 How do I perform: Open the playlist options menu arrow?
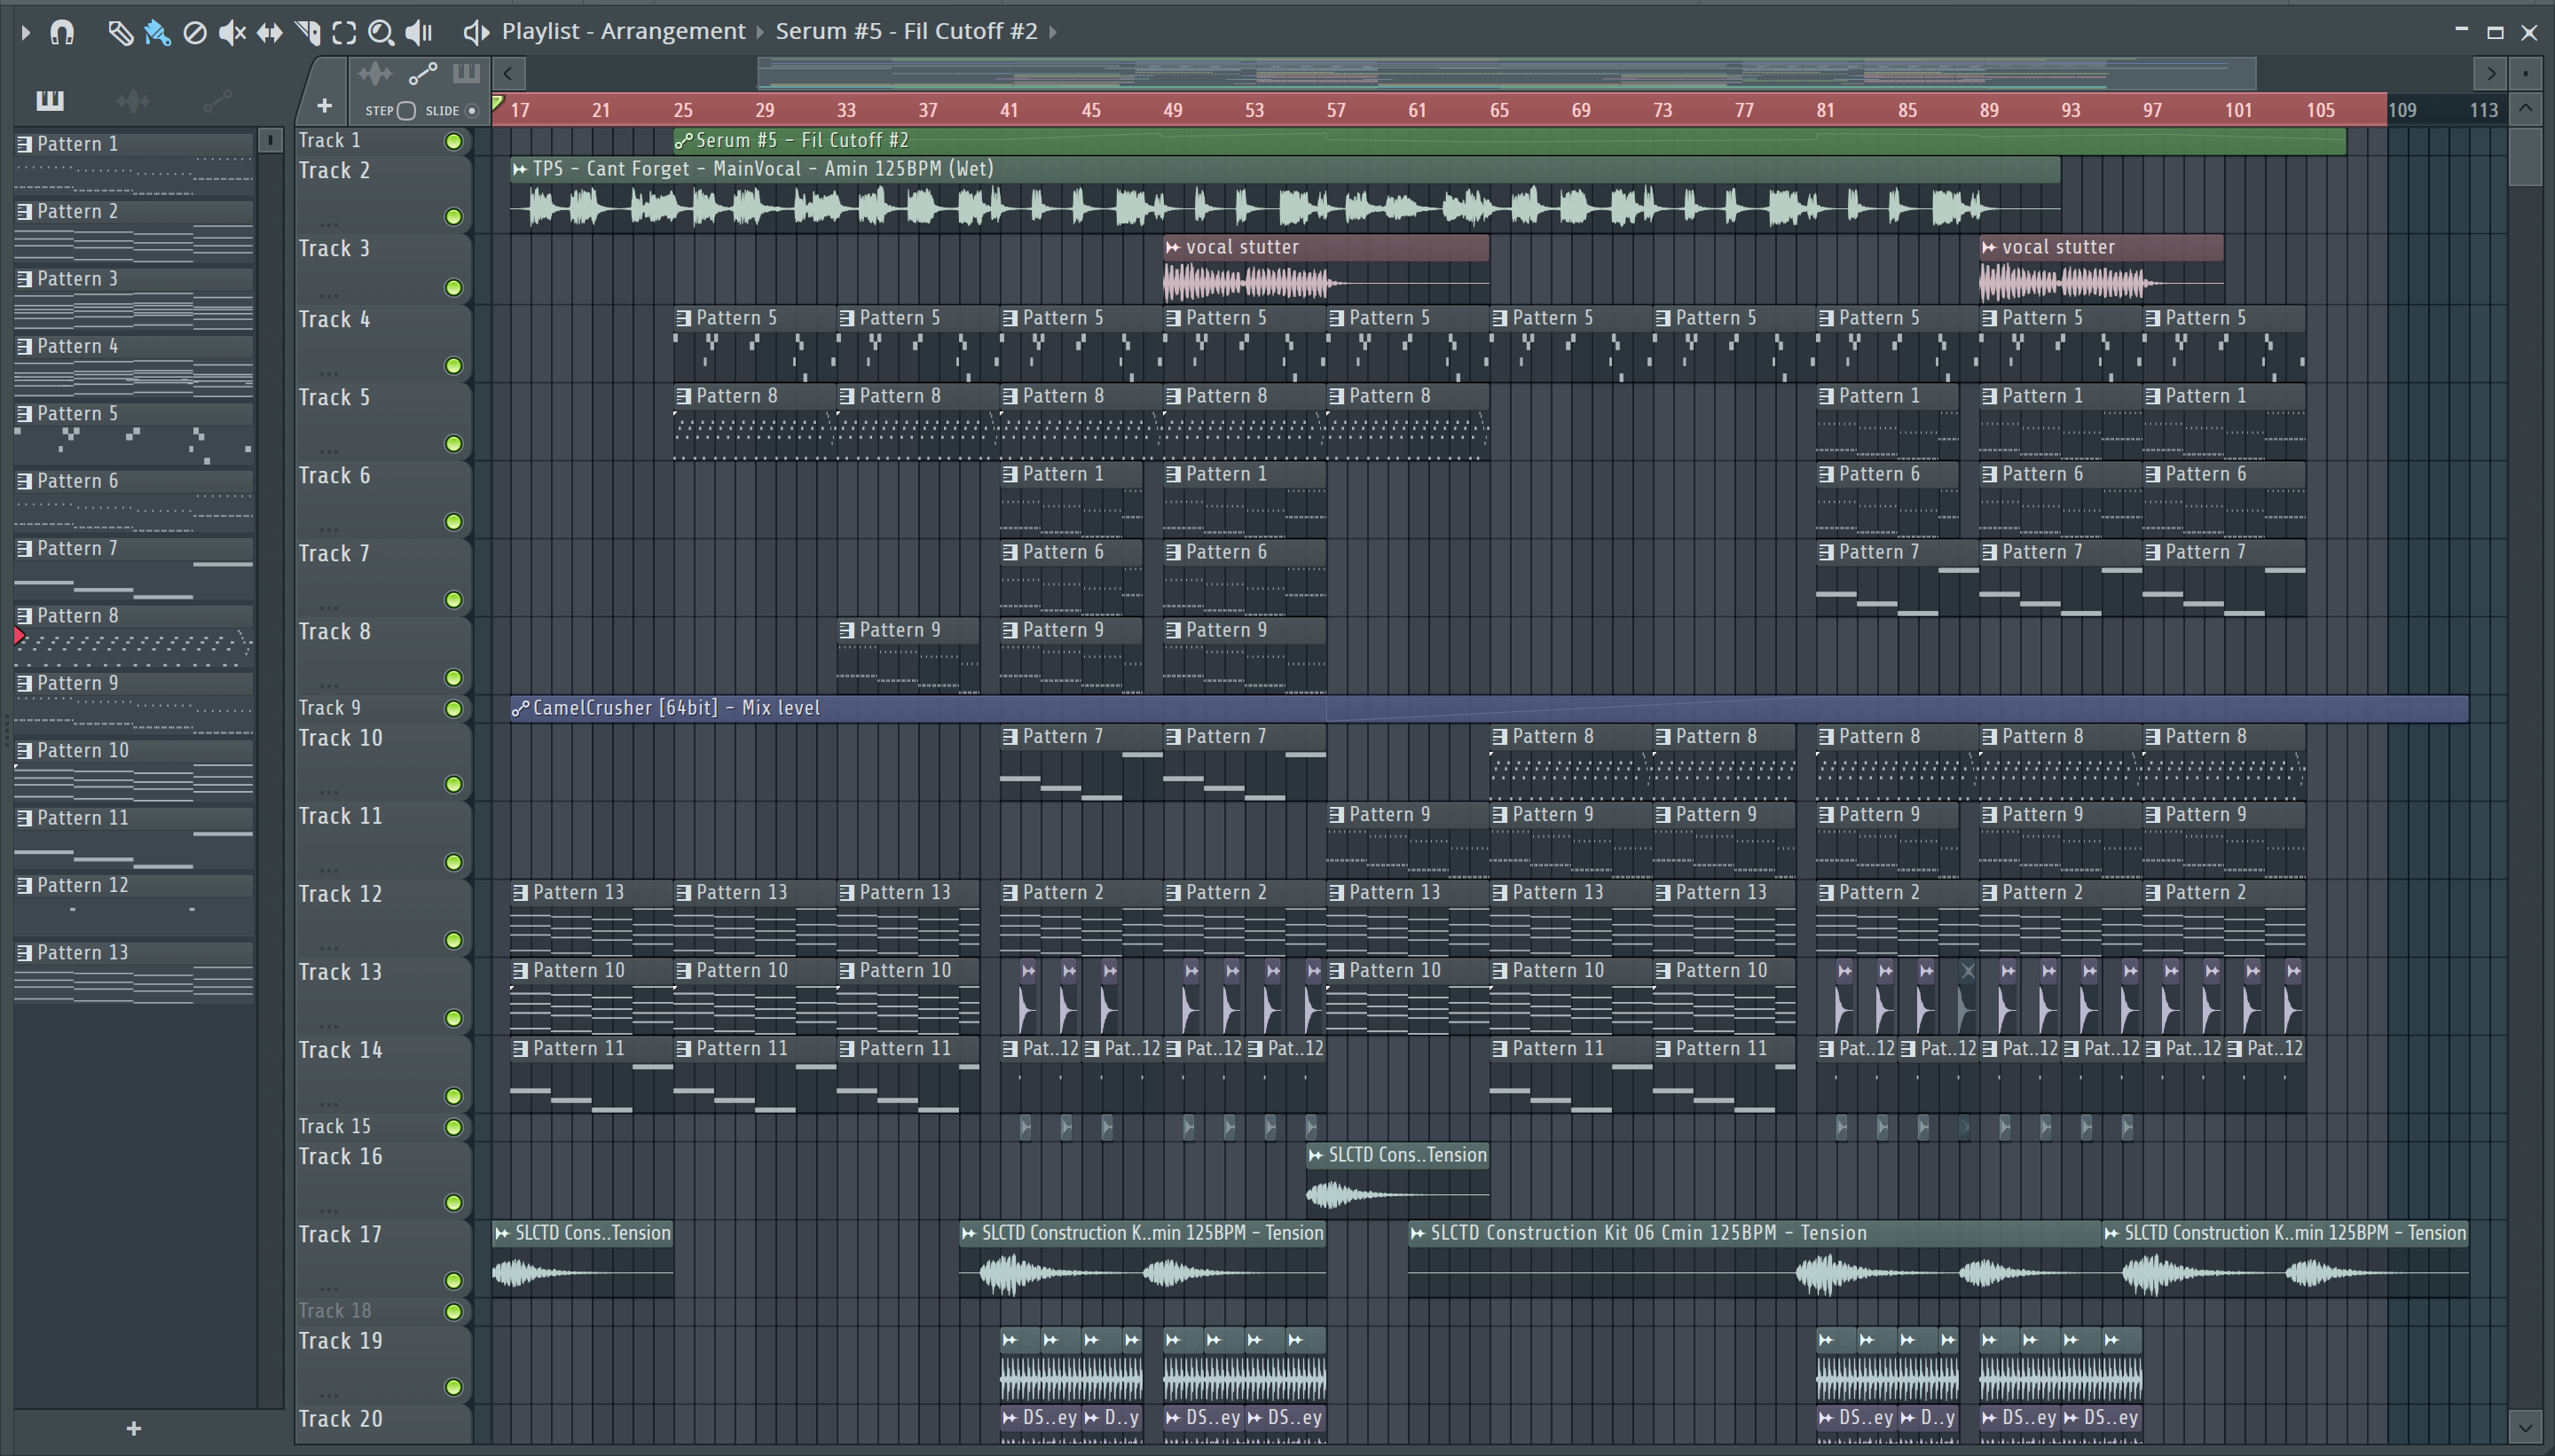coord(26,32)
